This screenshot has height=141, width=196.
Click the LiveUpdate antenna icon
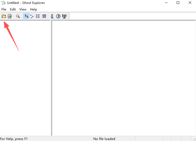(64, 16)
